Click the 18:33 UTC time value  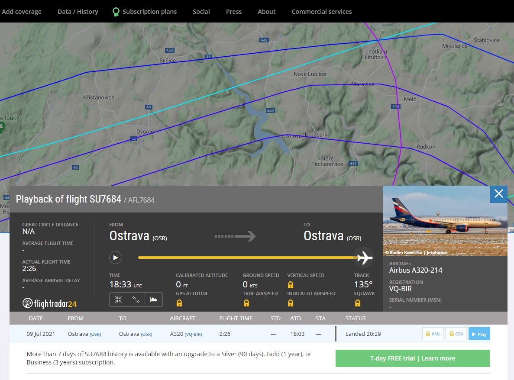pyautogui.click(x=126, y=285)
